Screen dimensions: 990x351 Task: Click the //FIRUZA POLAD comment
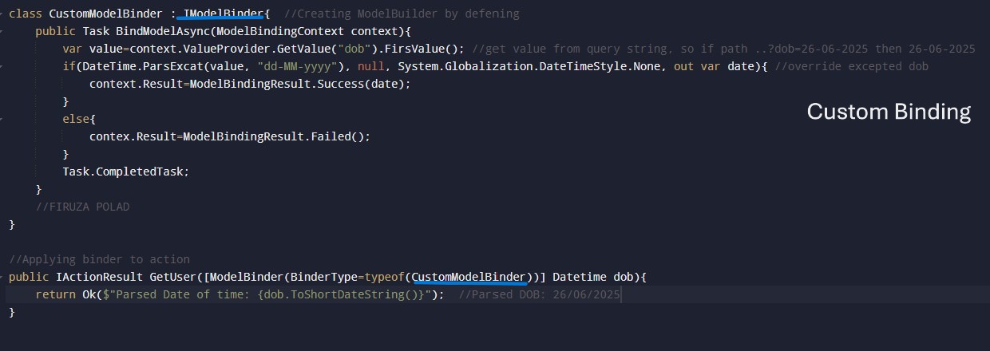tap(82, 207)
